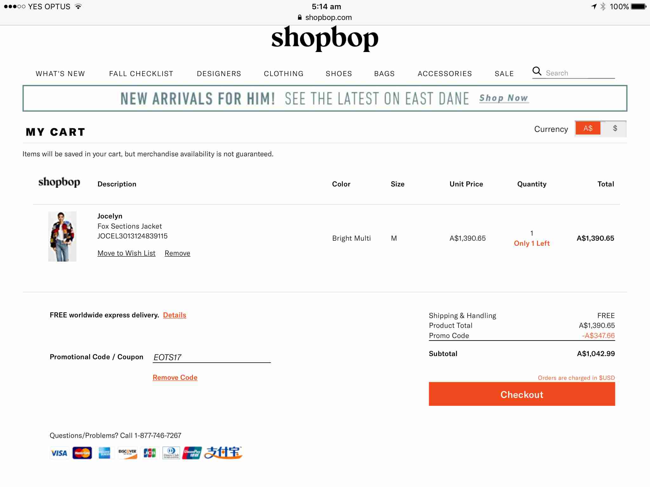
Task: Open the Clothing menu
Action: pos(284,74)
